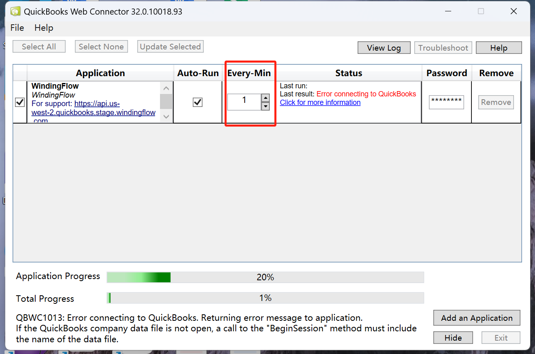
Task: Click the Select None button
Action: tap(101, 47)
